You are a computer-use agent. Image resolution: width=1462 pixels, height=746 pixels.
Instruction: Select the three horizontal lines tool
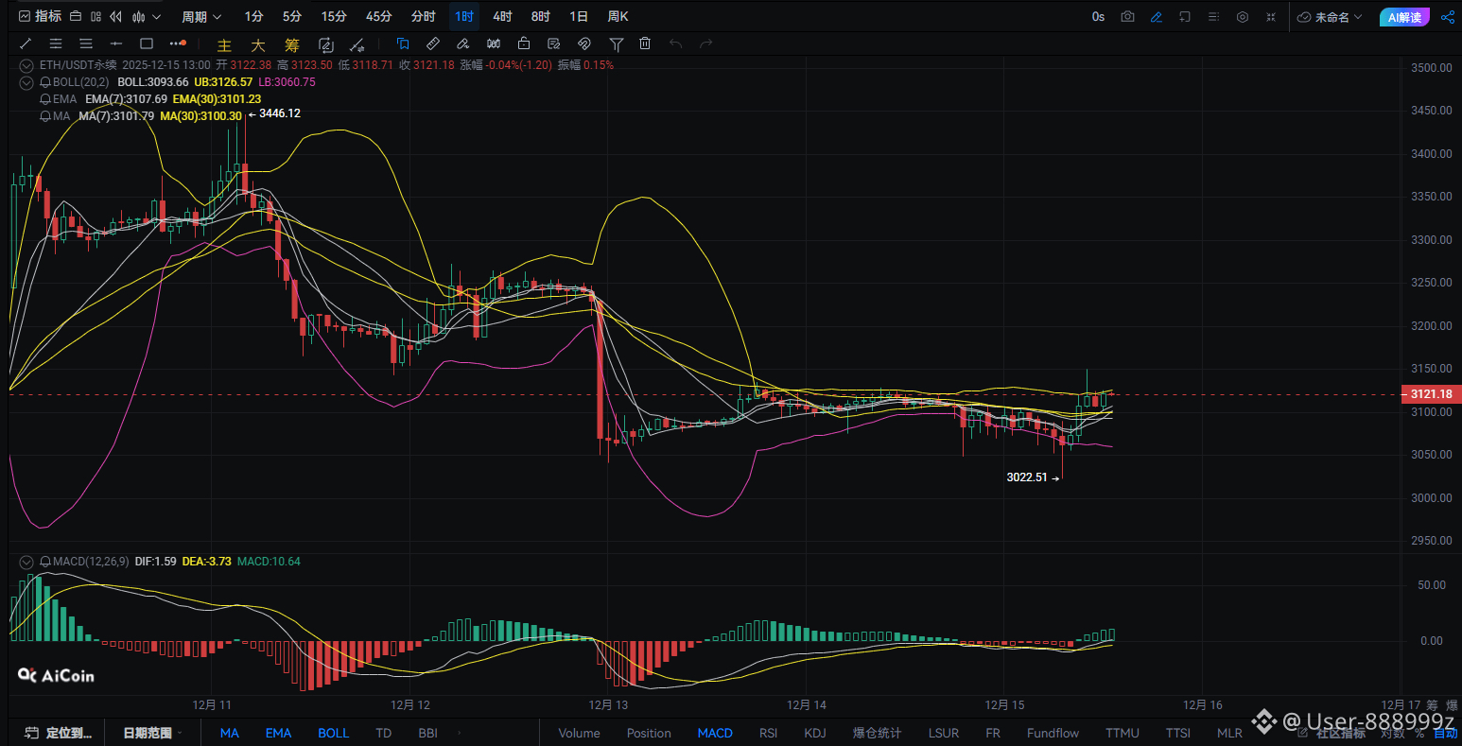(86, 43)
